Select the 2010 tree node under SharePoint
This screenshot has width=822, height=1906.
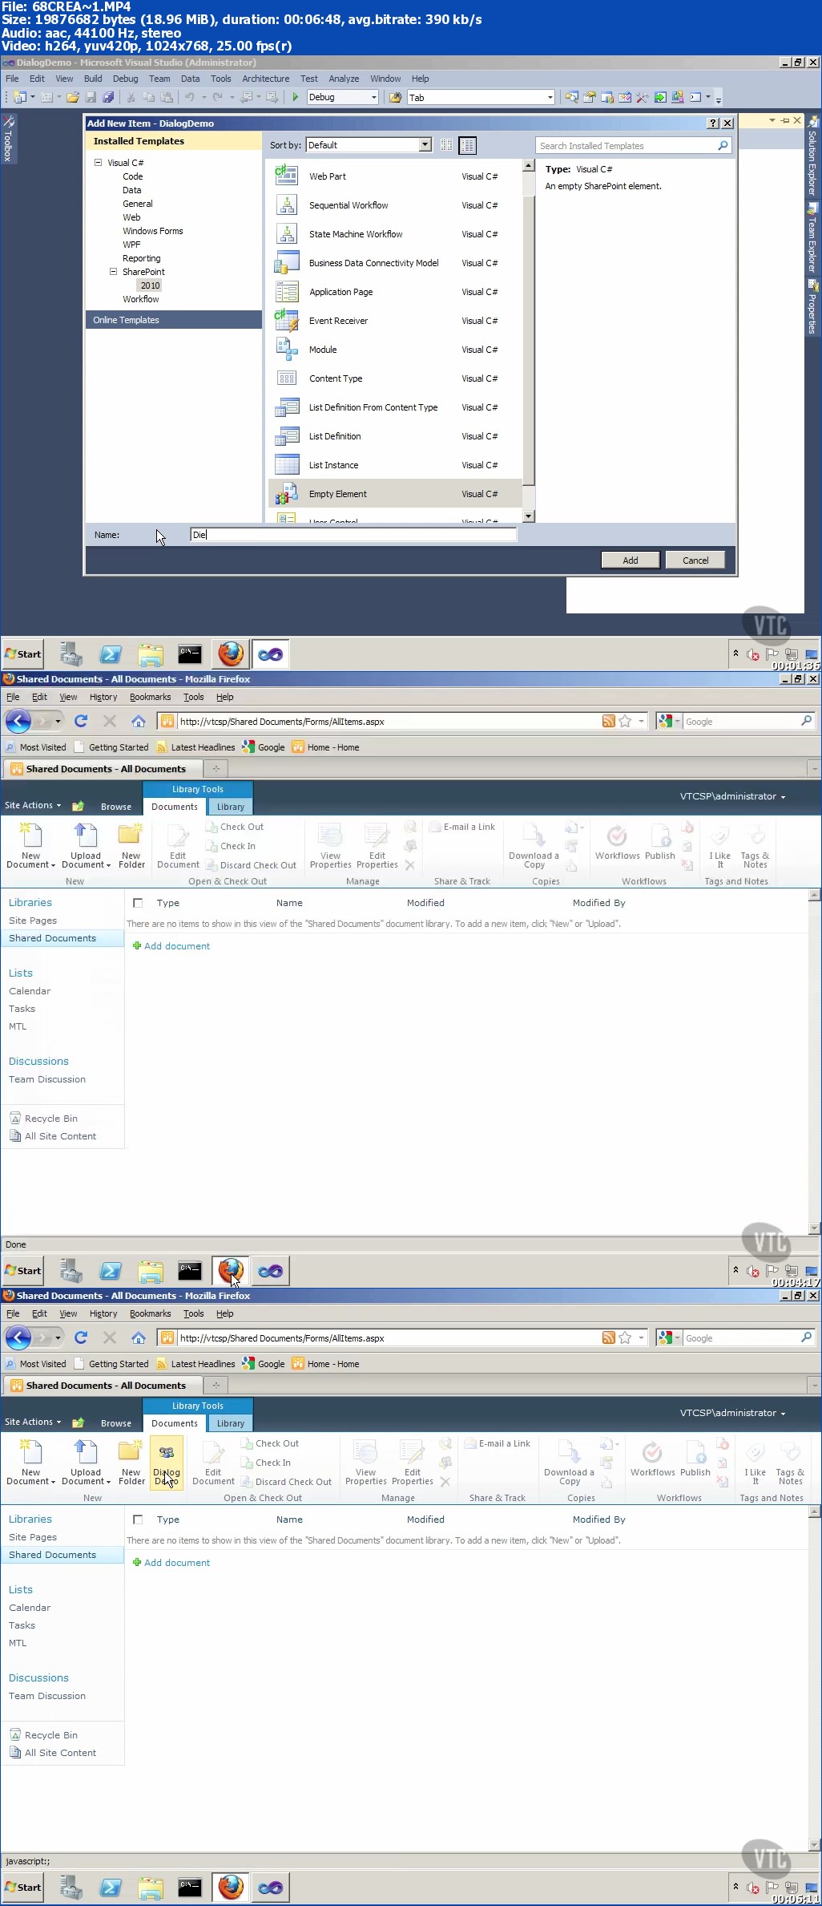(x=150, y=285)
